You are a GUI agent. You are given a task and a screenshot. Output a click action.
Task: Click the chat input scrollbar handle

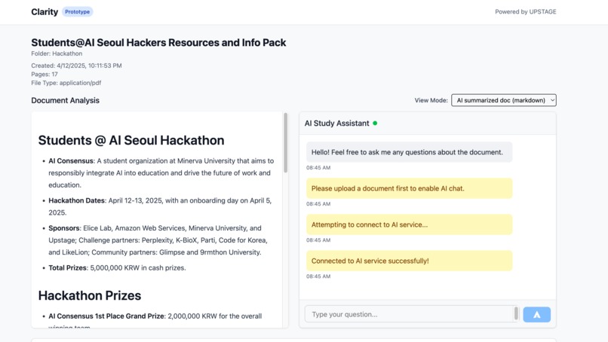tap(516, 313)
